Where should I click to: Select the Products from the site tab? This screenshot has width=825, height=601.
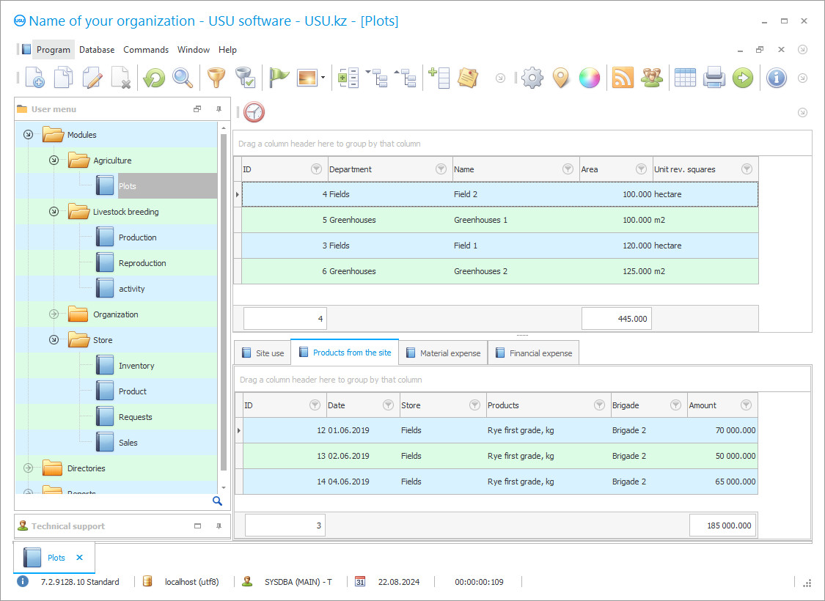345,353
